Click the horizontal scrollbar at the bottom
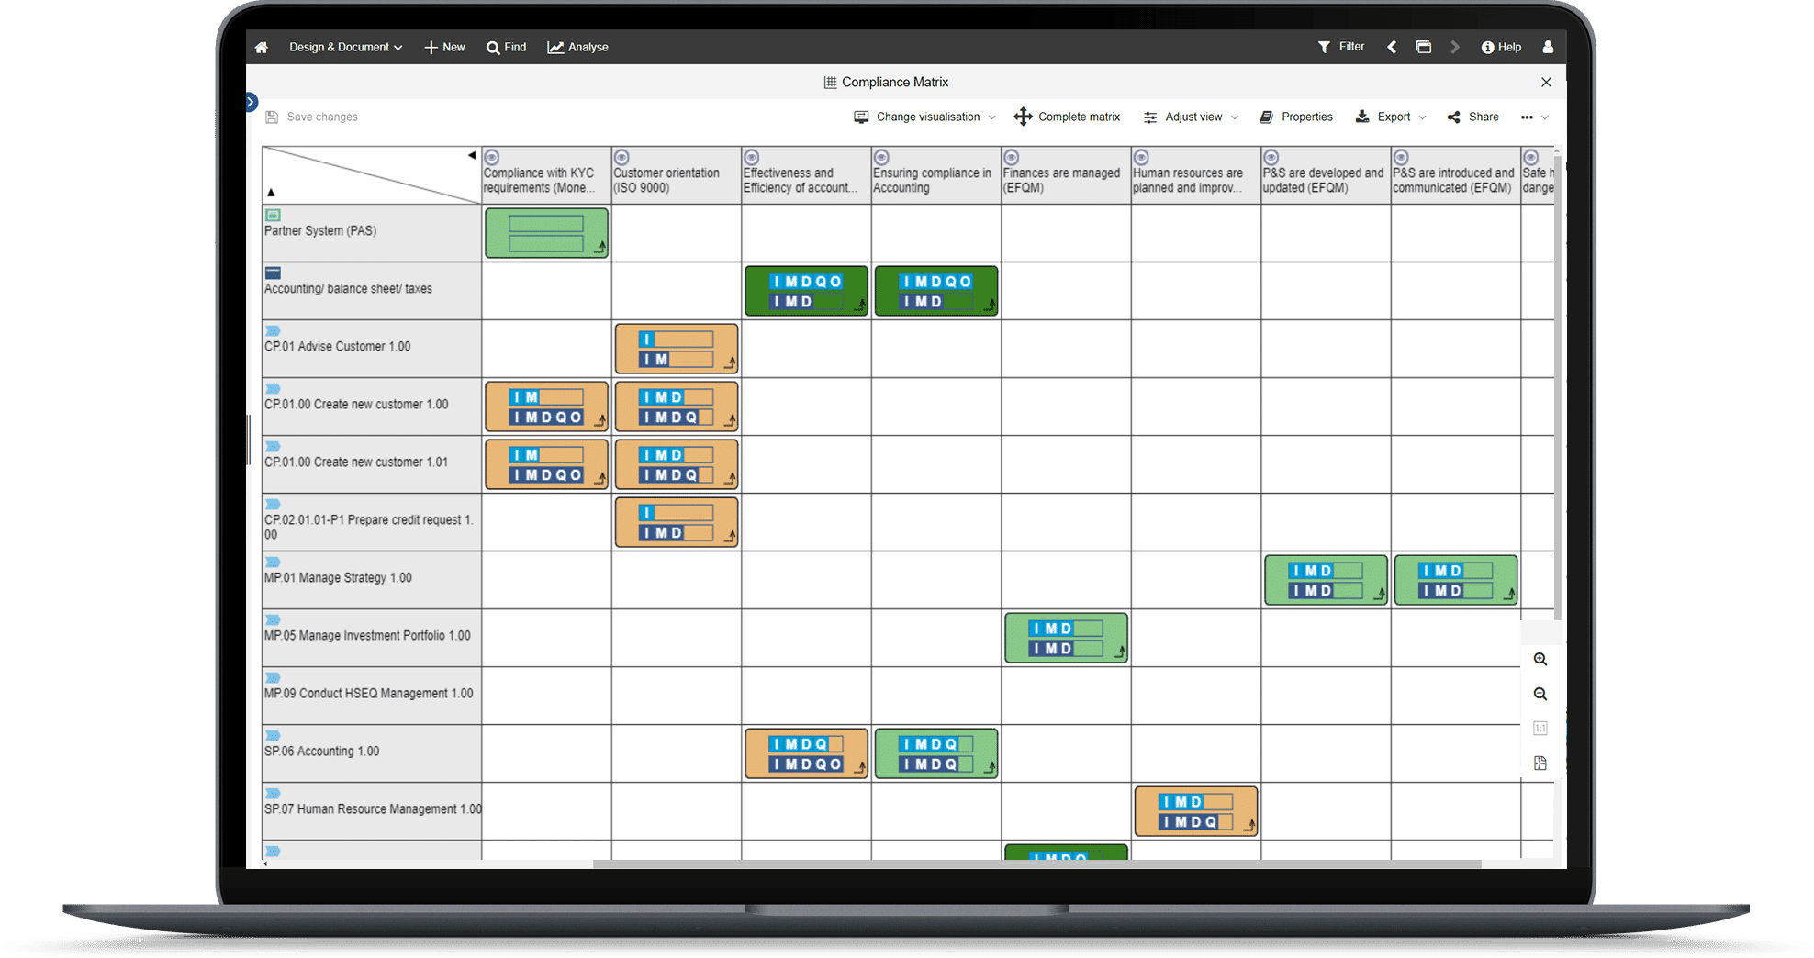 [x=1036, y=863]
